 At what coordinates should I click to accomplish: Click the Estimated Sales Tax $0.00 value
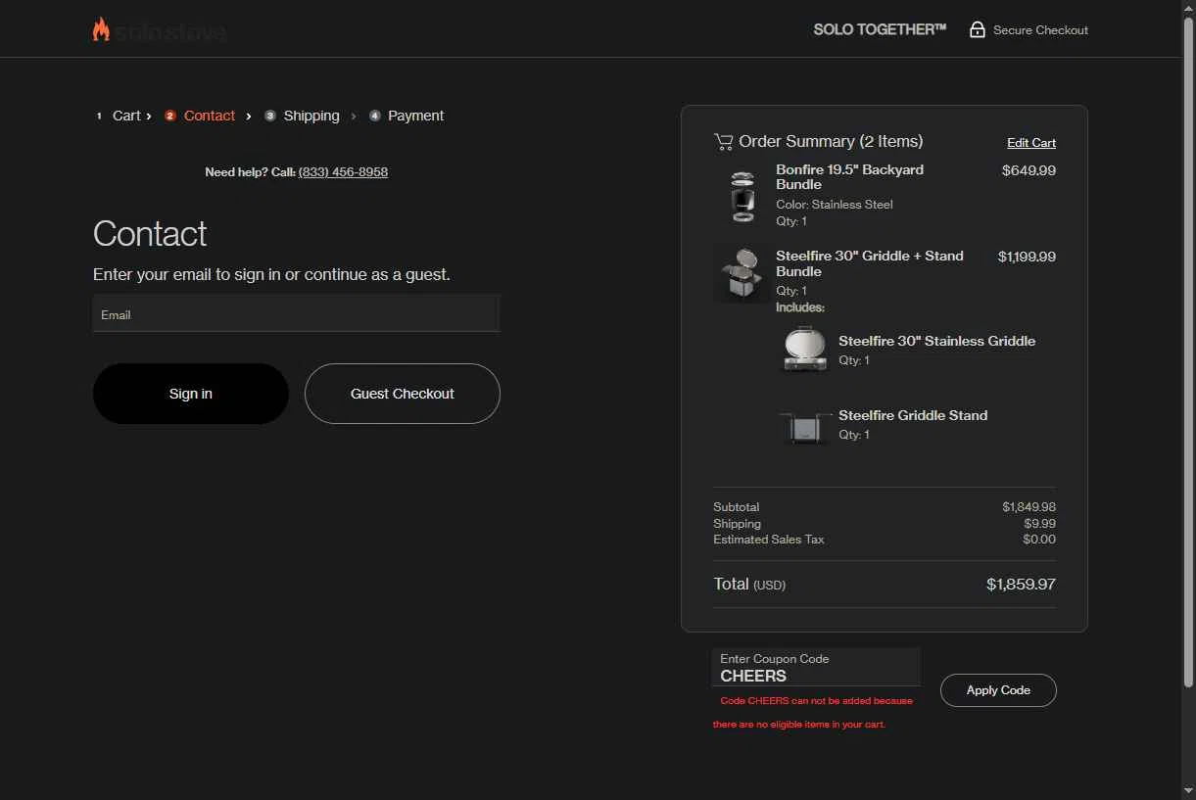1039,540
